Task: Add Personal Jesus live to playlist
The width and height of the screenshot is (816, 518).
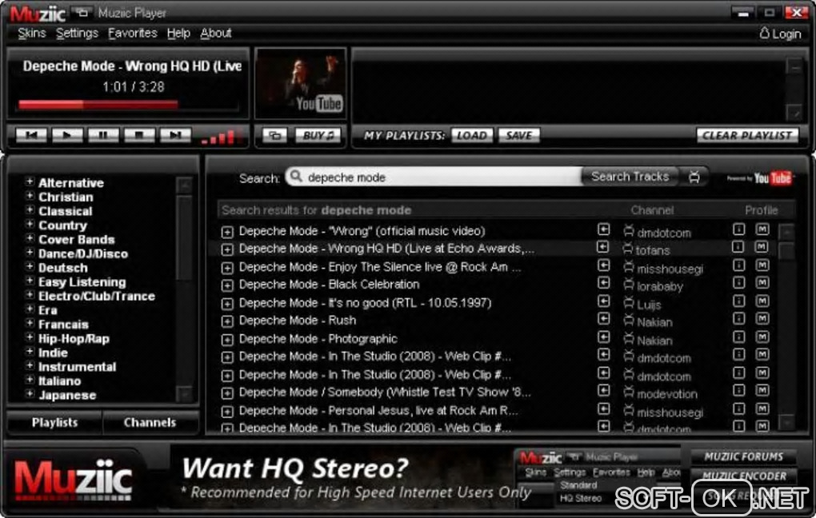Action: click(603, 408)
